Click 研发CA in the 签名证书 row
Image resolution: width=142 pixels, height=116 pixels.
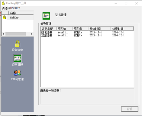point(78,32)
